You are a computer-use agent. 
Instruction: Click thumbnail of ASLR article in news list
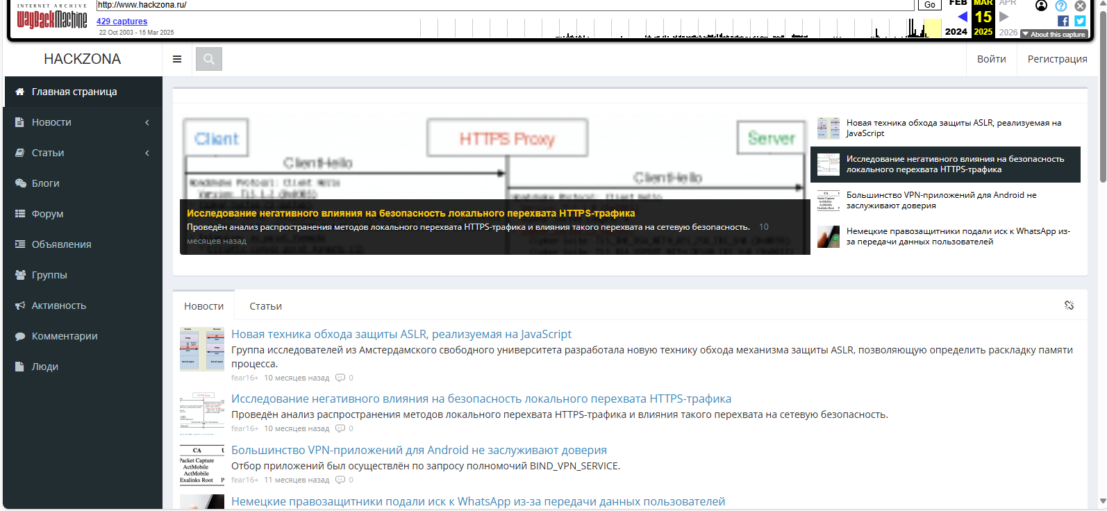click(202, 349)
